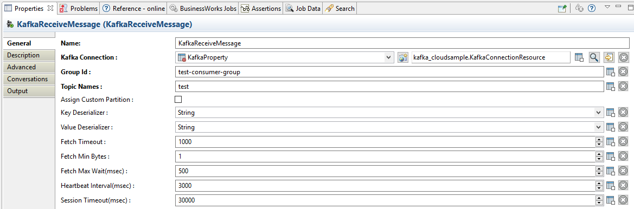Toggle the Assign Custom Partition checkbox
The width and height of the screenshot is (634, 209).
(x=178, y=99)
